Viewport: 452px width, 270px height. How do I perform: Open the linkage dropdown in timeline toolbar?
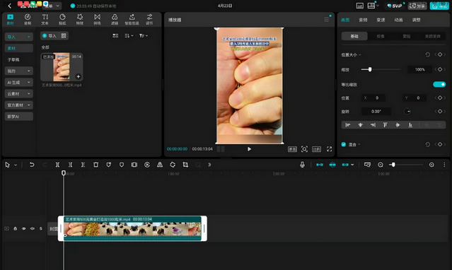pos(352,165)
